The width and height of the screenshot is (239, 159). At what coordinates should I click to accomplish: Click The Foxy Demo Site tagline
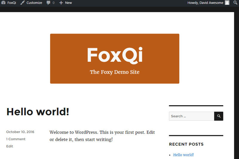pos(115,72)
